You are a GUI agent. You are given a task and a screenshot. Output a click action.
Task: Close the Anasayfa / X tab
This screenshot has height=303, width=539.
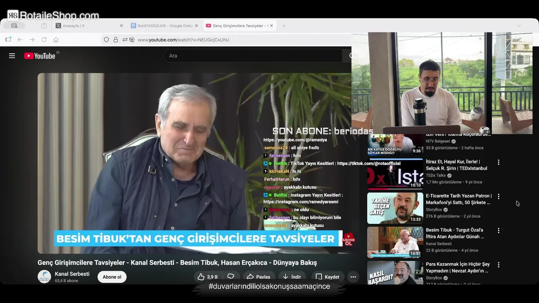pyautogui.click(x=121, y=26)
